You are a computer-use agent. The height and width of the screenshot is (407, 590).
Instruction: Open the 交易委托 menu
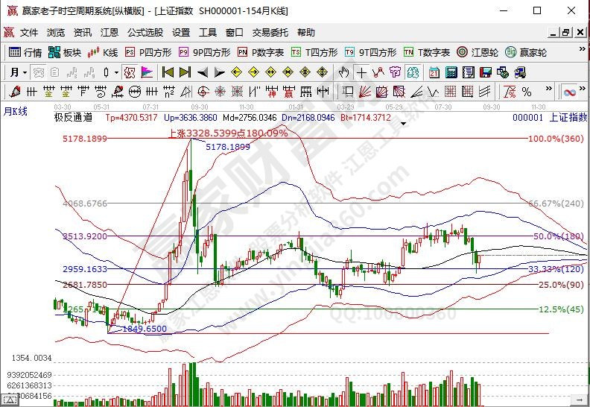click(x=270, y=33)
